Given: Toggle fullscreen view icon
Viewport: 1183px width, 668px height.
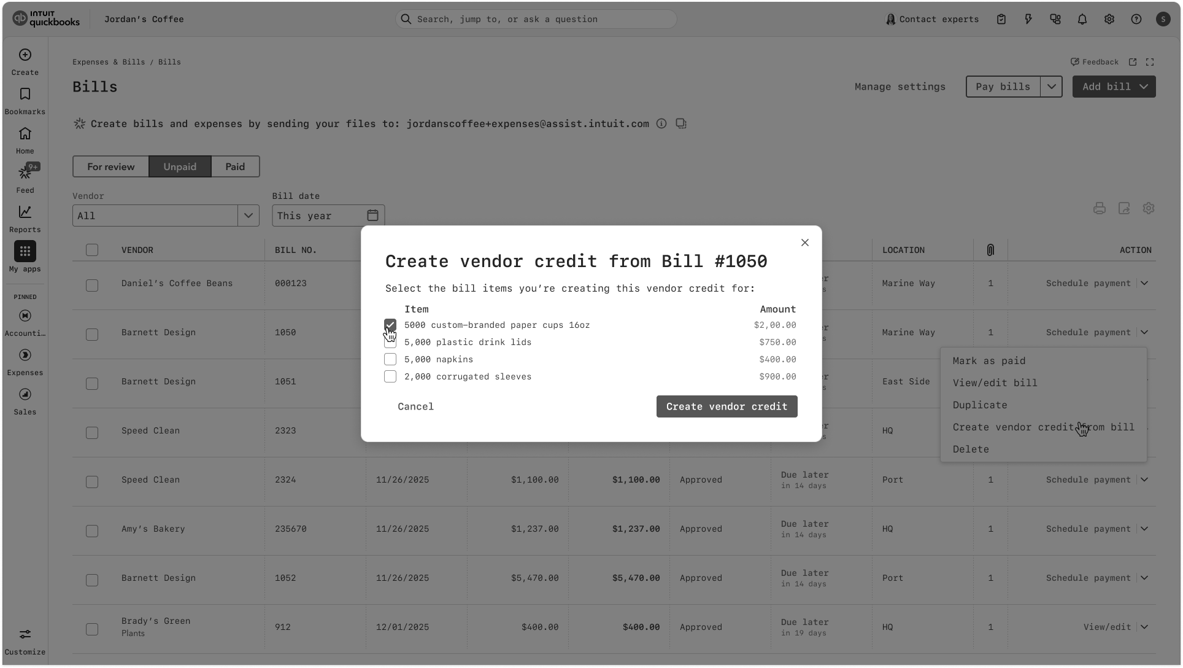Looking at the screenshot, I should click(1150, 62).
